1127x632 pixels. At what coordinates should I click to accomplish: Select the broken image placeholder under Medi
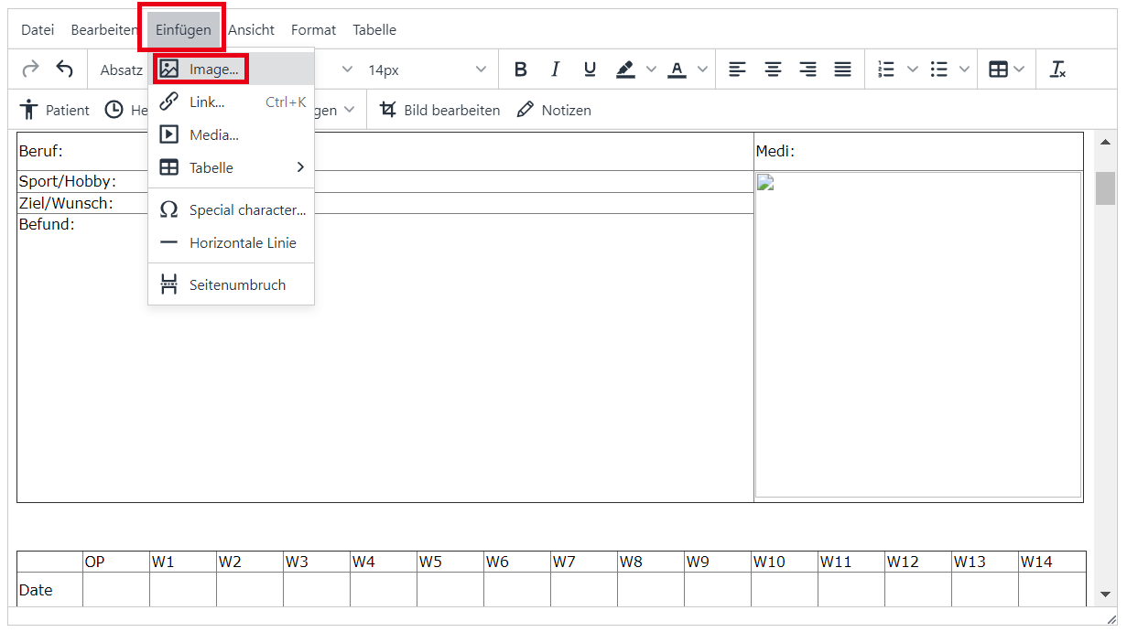click(x=918, y=335)
